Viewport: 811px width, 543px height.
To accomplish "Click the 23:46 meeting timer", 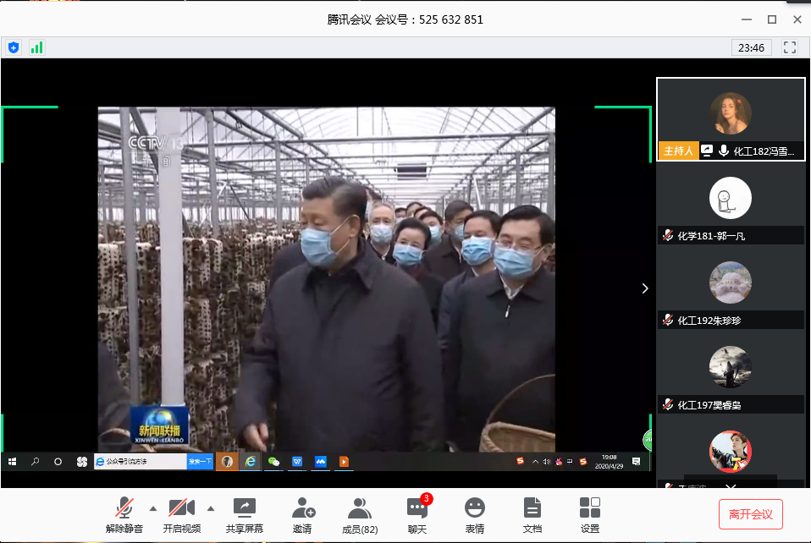I will 751,47.
